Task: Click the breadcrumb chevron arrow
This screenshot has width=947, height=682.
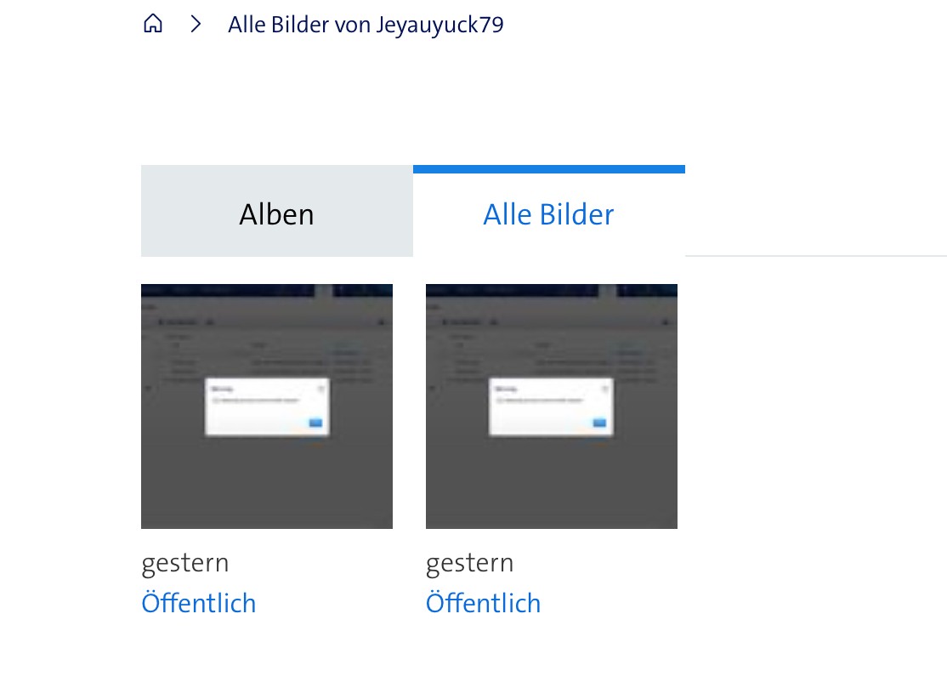Action: (196, 24)
